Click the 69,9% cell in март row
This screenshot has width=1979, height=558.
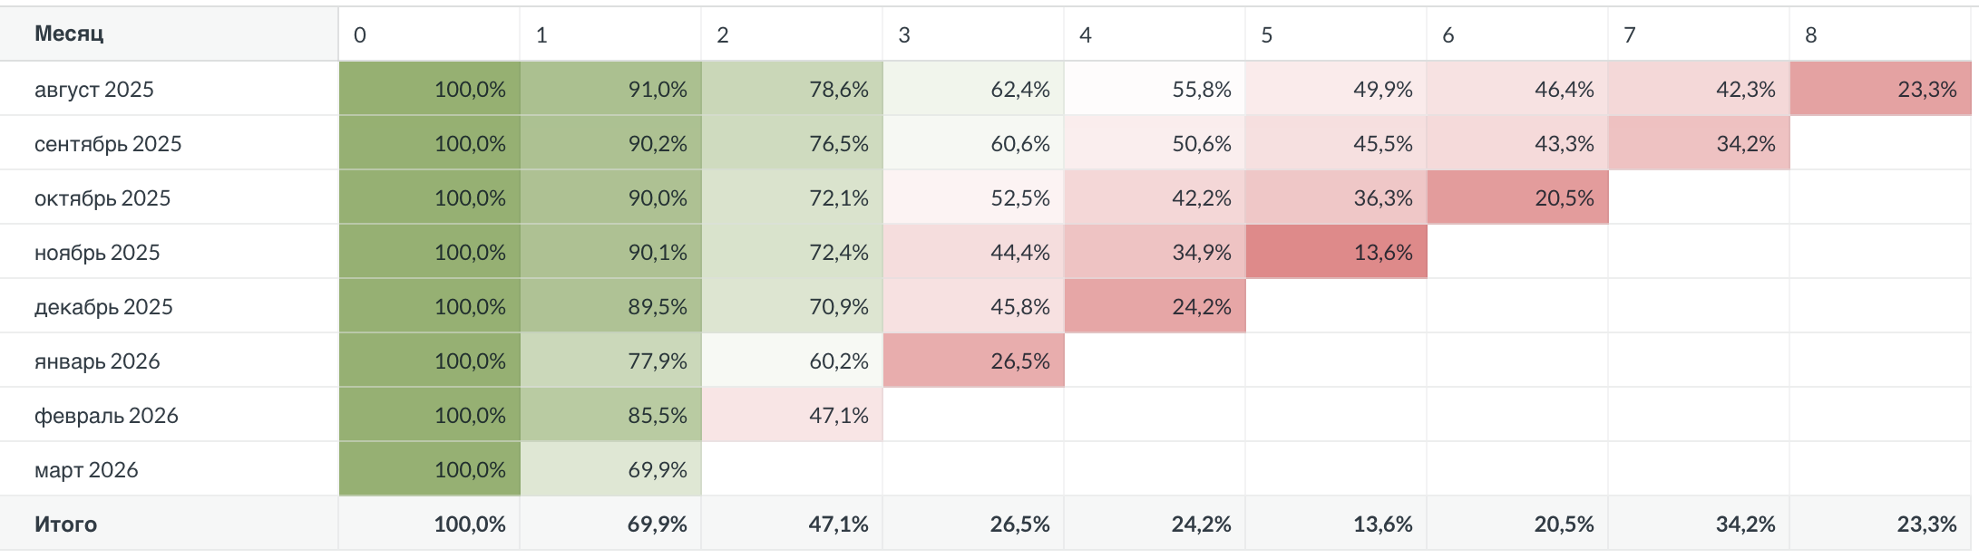[610, 469]
